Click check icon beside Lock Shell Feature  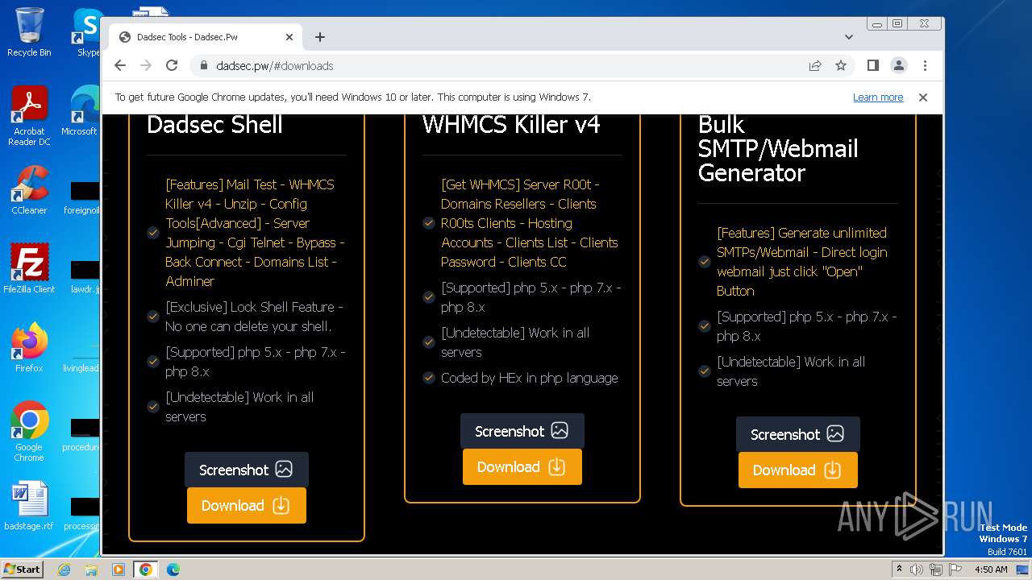click(x=153, y=317)
